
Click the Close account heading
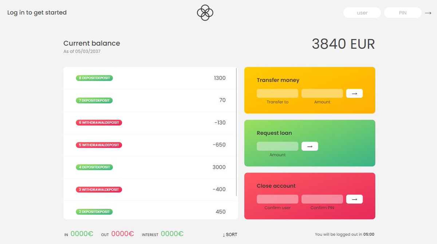[x=276, y=186]
